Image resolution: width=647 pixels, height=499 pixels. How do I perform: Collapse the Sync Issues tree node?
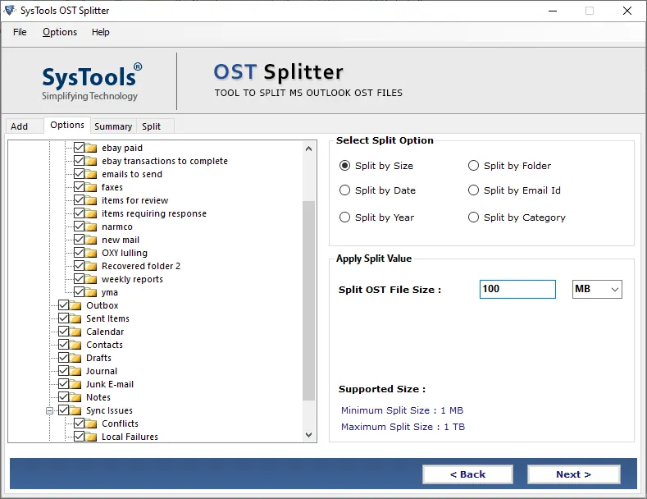point(49,410)
